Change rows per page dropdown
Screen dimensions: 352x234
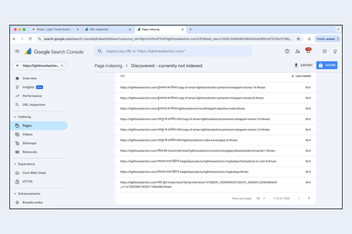click(x=259, y=198)
